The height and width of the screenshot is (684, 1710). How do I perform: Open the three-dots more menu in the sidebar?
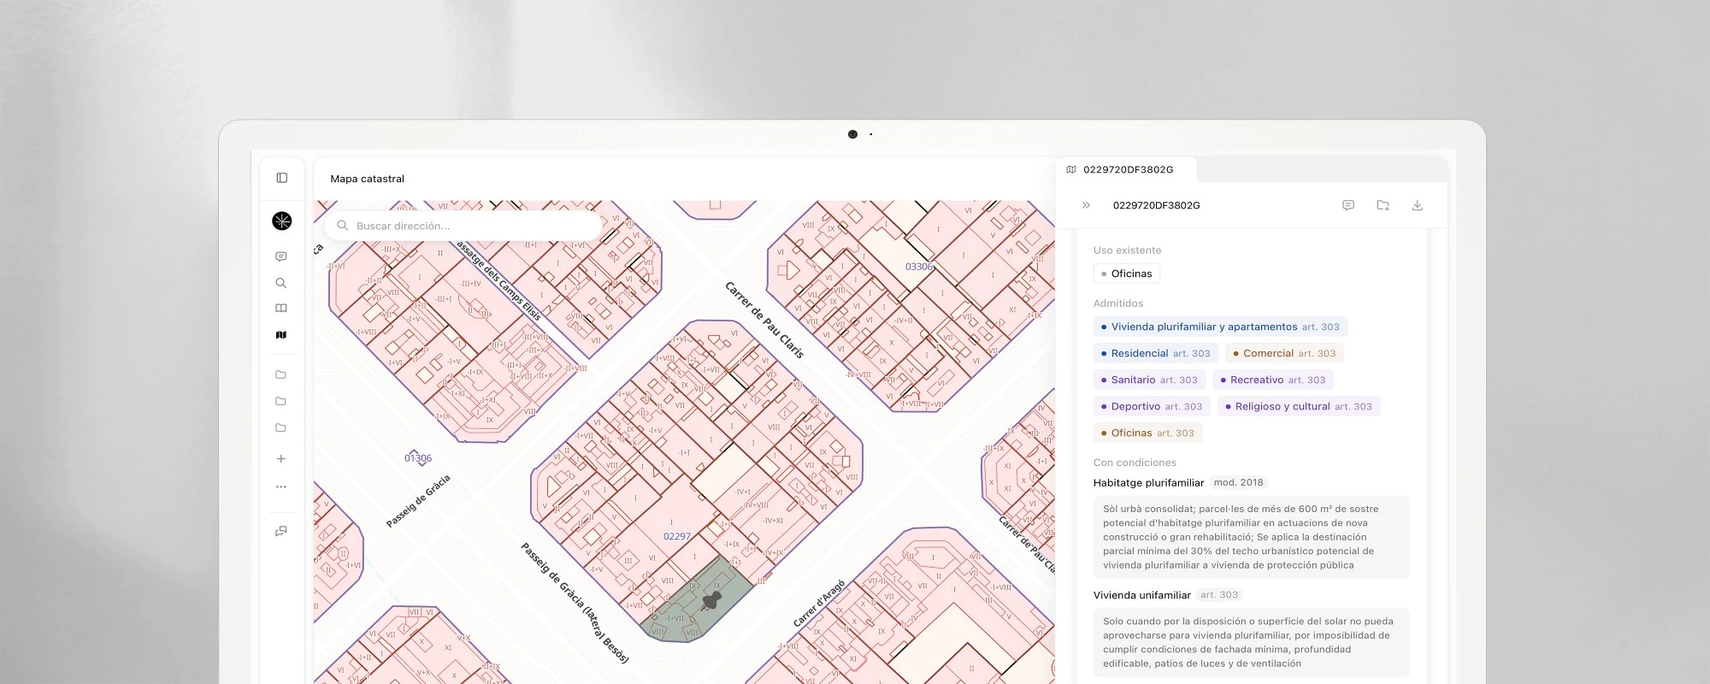(281, 486)
